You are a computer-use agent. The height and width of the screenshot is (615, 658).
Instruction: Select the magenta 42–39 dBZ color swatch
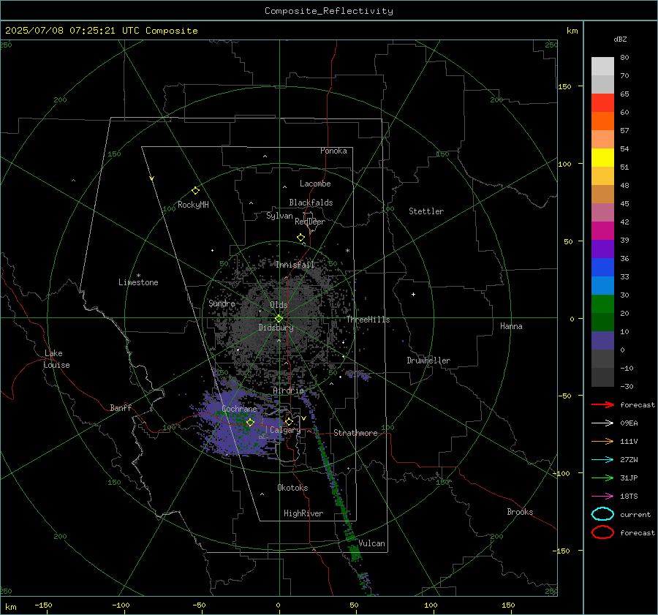pyautogui.click(x=602, y=231)
